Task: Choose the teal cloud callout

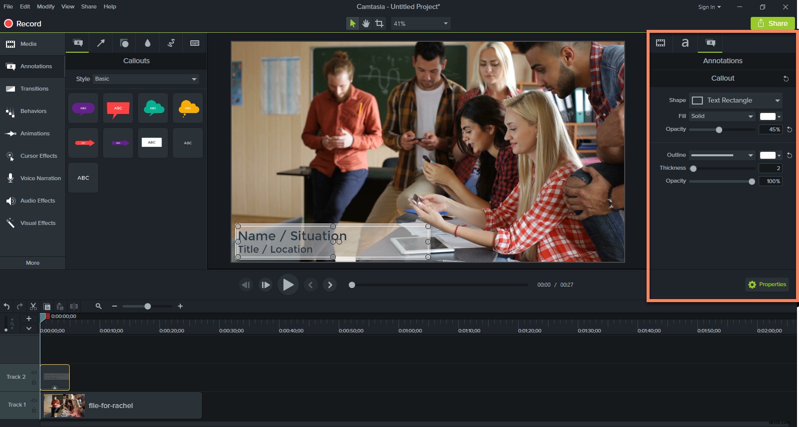Action: pos(153,108)
